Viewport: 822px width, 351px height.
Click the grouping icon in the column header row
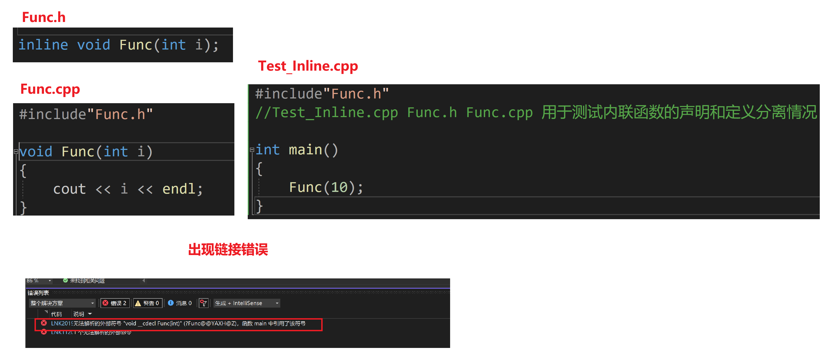coord(46,312)
